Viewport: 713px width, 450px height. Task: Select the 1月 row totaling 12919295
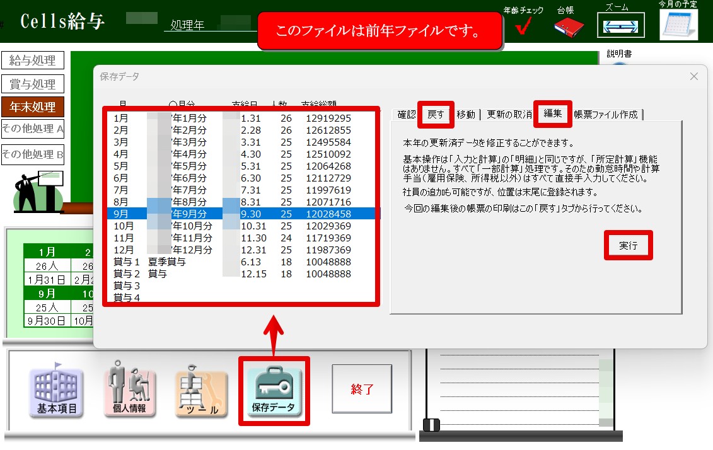(x=241, y=118)
